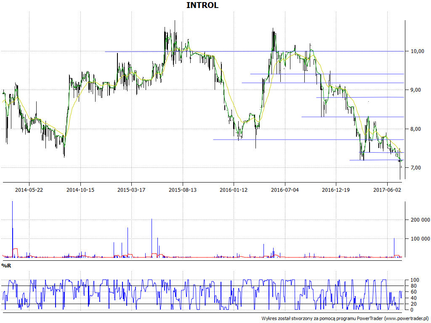
Task: Click the 2014-05-22 date label
Action: 29,190
